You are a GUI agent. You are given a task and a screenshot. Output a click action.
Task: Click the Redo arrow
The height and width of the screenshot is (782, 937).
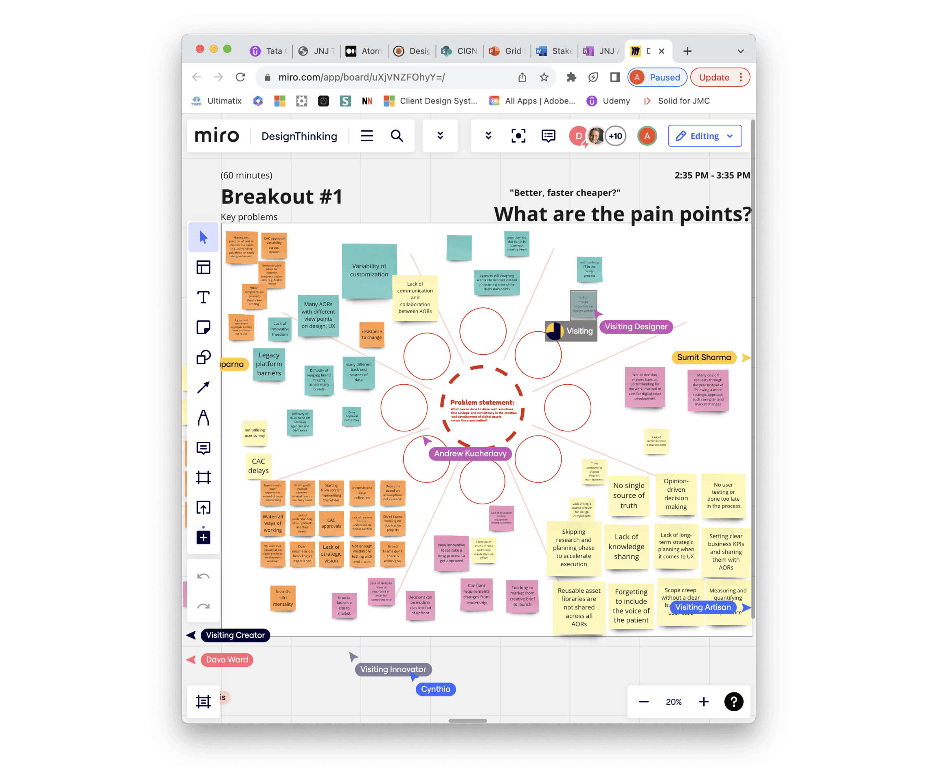coord(204,606)
